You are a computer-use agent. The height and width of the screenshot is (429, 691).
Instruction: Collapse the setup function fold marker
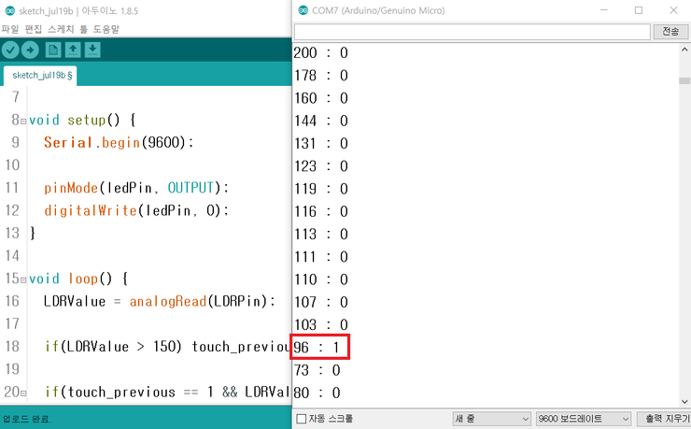[x=23, y=121]
